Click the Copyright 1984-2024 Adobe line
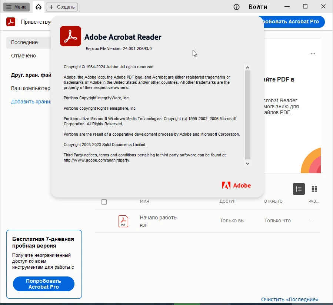 coord(109,67)
